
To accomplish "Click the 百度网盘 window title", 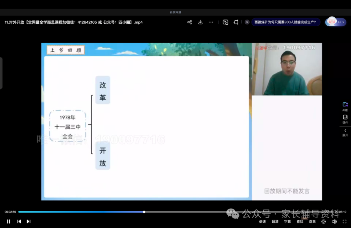I will [x=175, y=12].
